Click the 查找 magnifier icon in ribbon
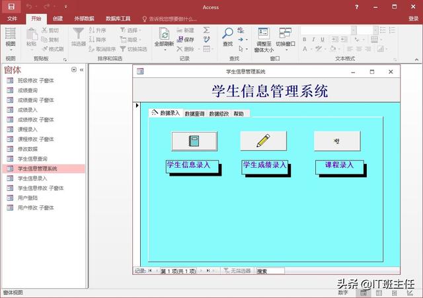 pos(228,34)
